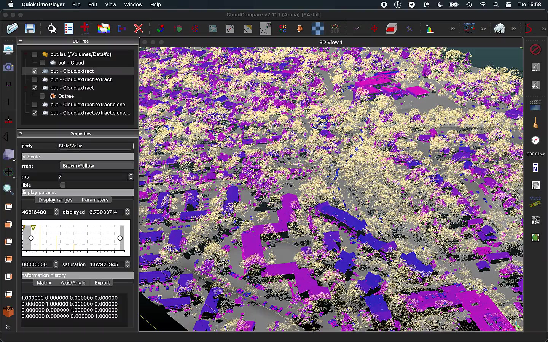Open the Edit menu
548x342 pixels.
coord(92,5)
